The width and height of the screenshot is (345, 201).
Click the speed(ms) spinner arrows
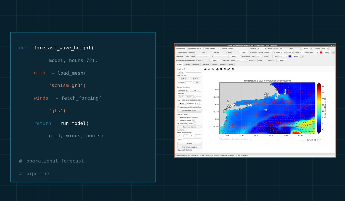coord(200,103)
